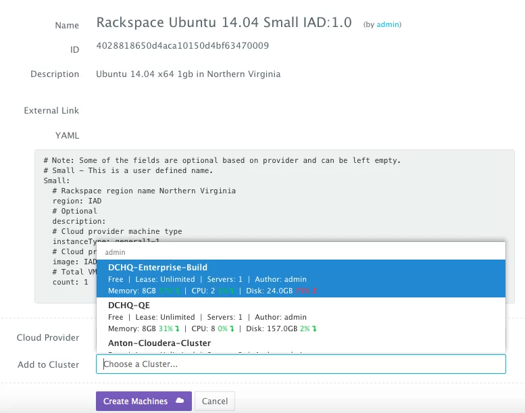Click the 'Small:' YAML line
The height and width of the screenshot is (413, 525).
coord(57,180)
